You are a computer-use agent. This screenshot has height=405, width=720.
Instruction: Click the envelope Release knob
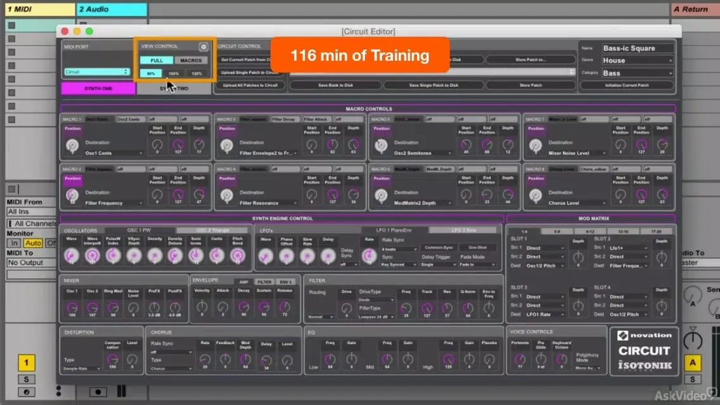pos(285,307)
